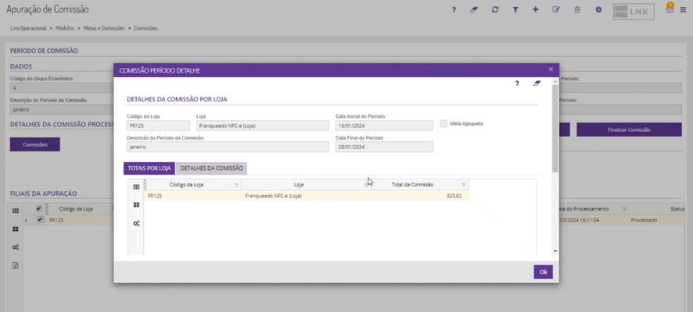Open the notifications mailbox icon

pos(670,9)
